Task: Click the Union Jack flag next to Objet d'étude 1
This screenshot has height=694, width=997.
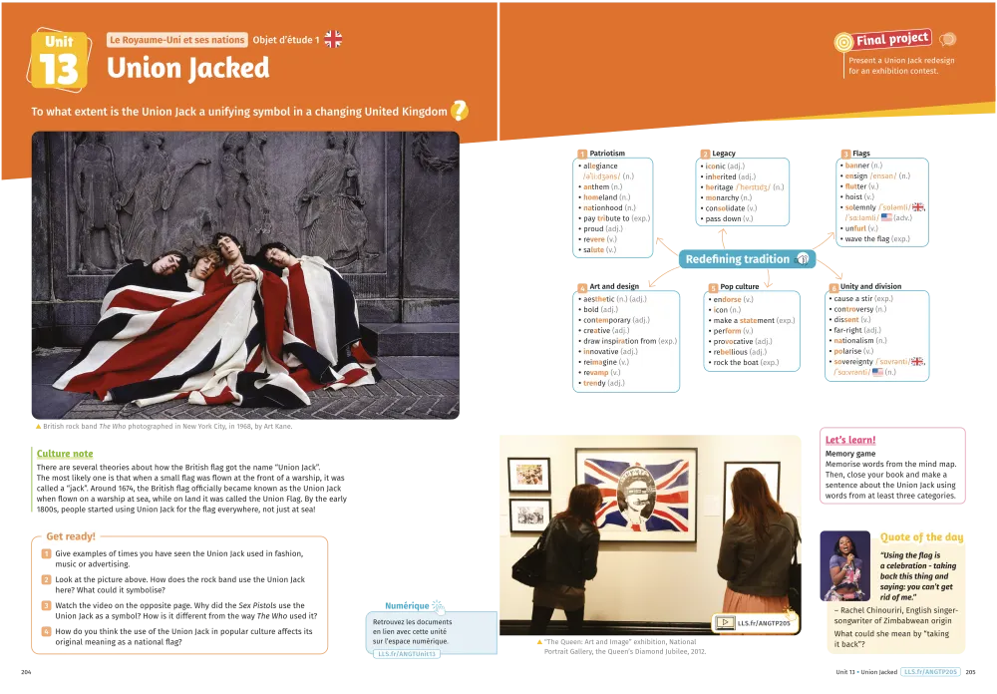Action: 333,40
